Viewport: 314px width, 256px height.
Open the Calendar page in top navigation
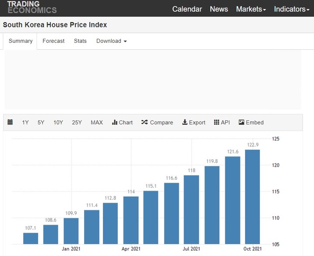(187, 9)
